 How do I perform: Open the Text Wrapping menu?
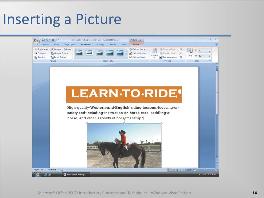[169, 57]
